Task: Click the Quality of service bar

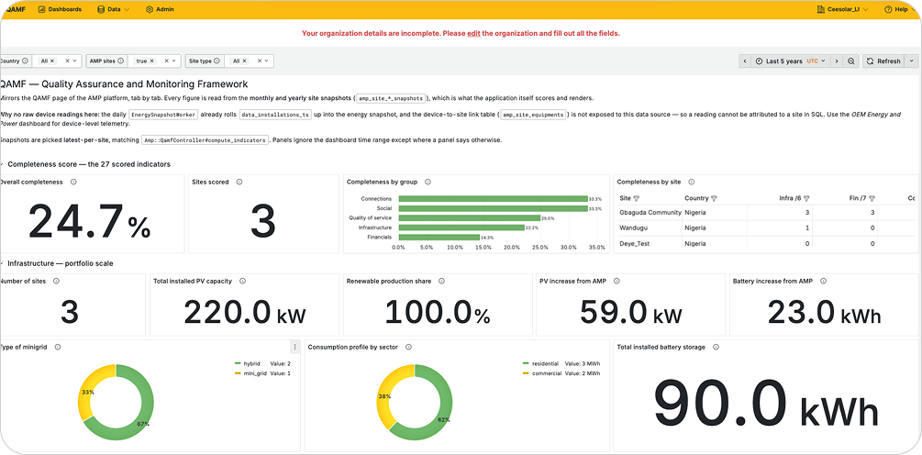Action: tap(469, 218)
